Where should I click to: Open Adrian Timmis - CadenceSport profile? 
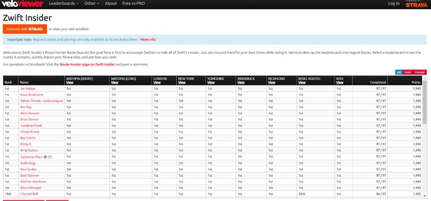coord(41,101)
